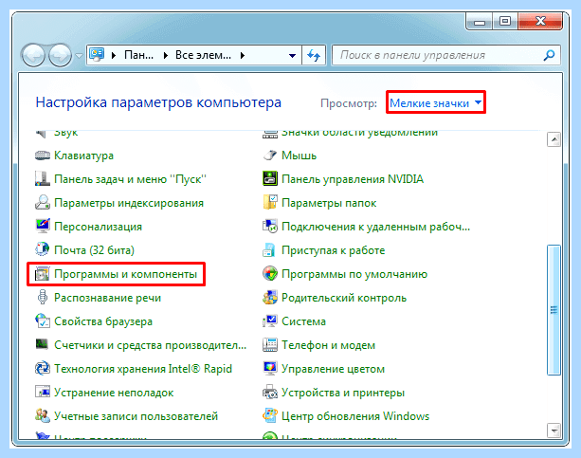Click the Mouse (Мышь) icon
The height and width of the screenshot is (458, 581).
point(270,156)
